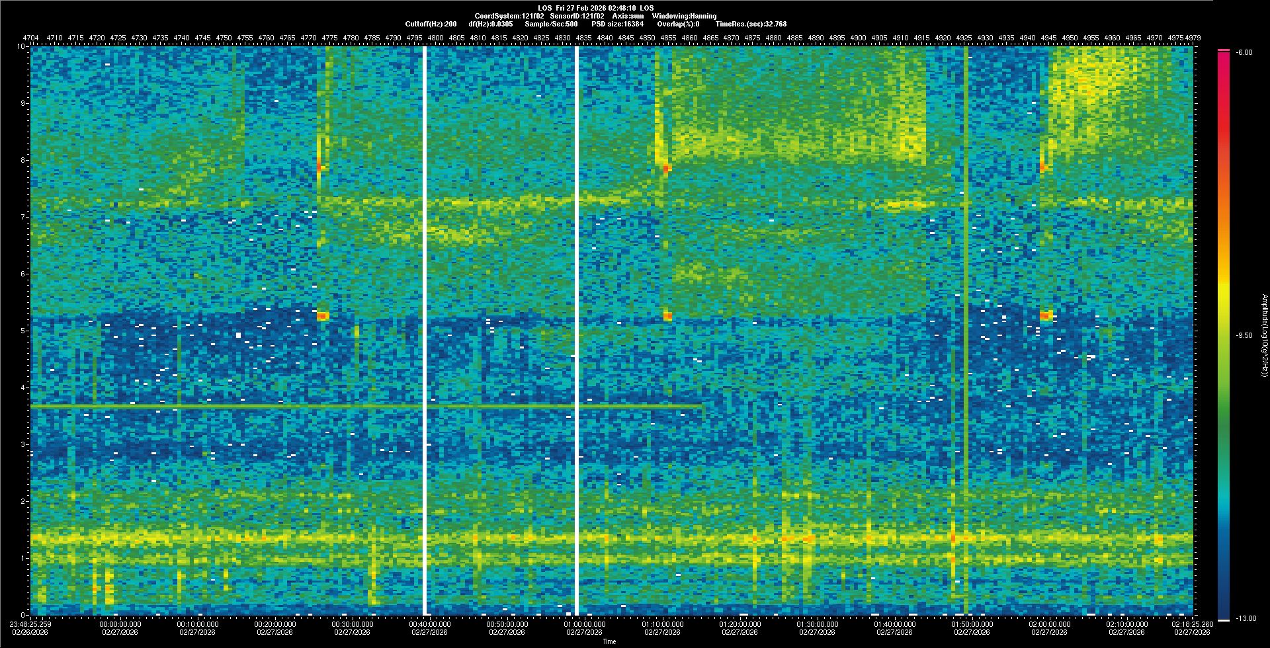Click the 5 label on frequency axis
Screen dimensions: 1270x648
[24, 331]
